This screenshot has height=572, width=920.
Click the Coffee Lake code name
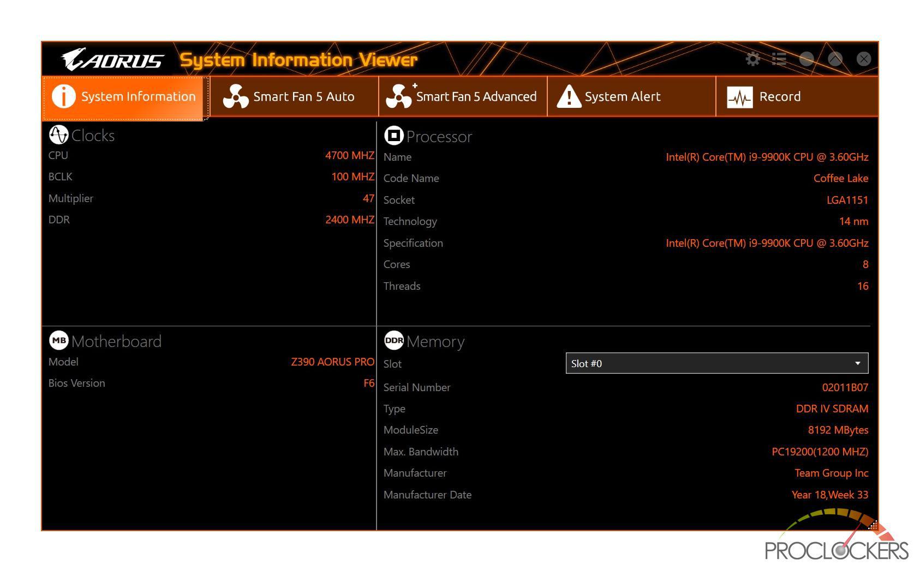(x=840, y=178)
